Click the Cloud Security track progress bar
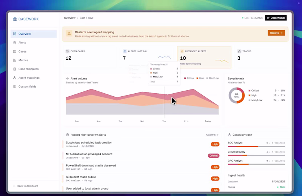The image size is (302, 196). pyautogui.click(x=256, y=155)
